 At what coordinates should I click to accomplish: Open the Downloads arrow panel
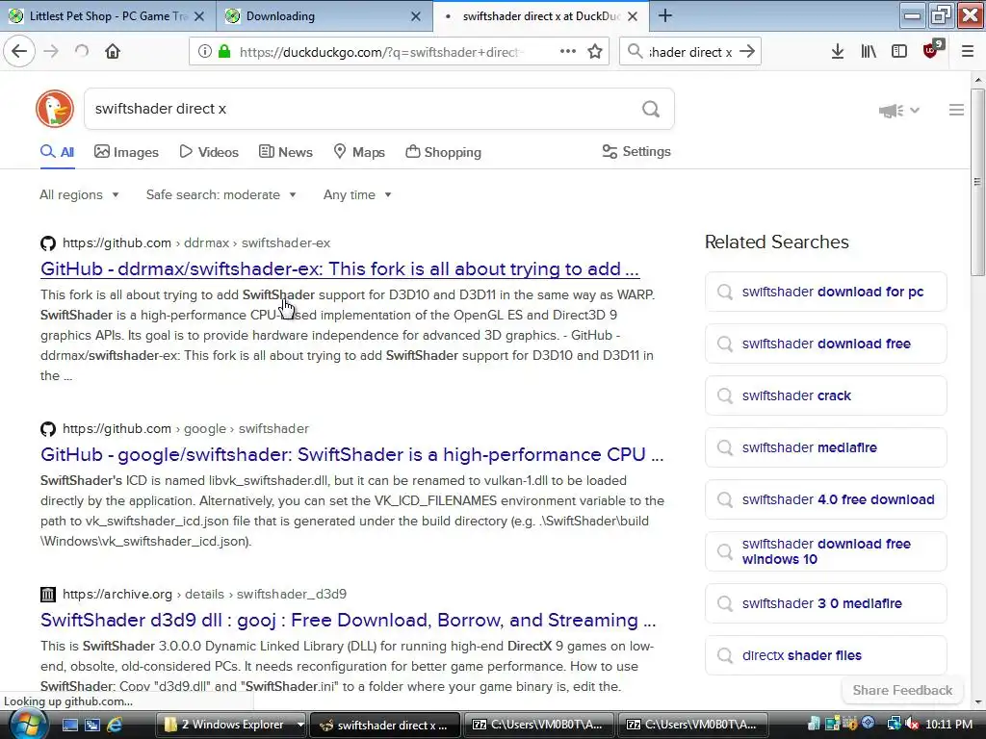[x=837, y=52]
